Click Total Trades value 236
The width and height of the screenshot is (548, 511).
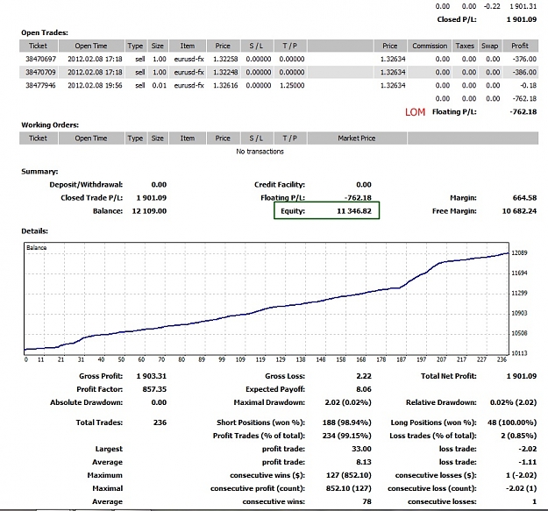160,422
